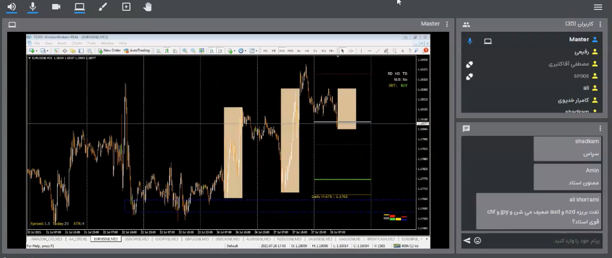Open the chat panel three-dot menu
This screenshot has width=612, height=258.
(600, 129)
